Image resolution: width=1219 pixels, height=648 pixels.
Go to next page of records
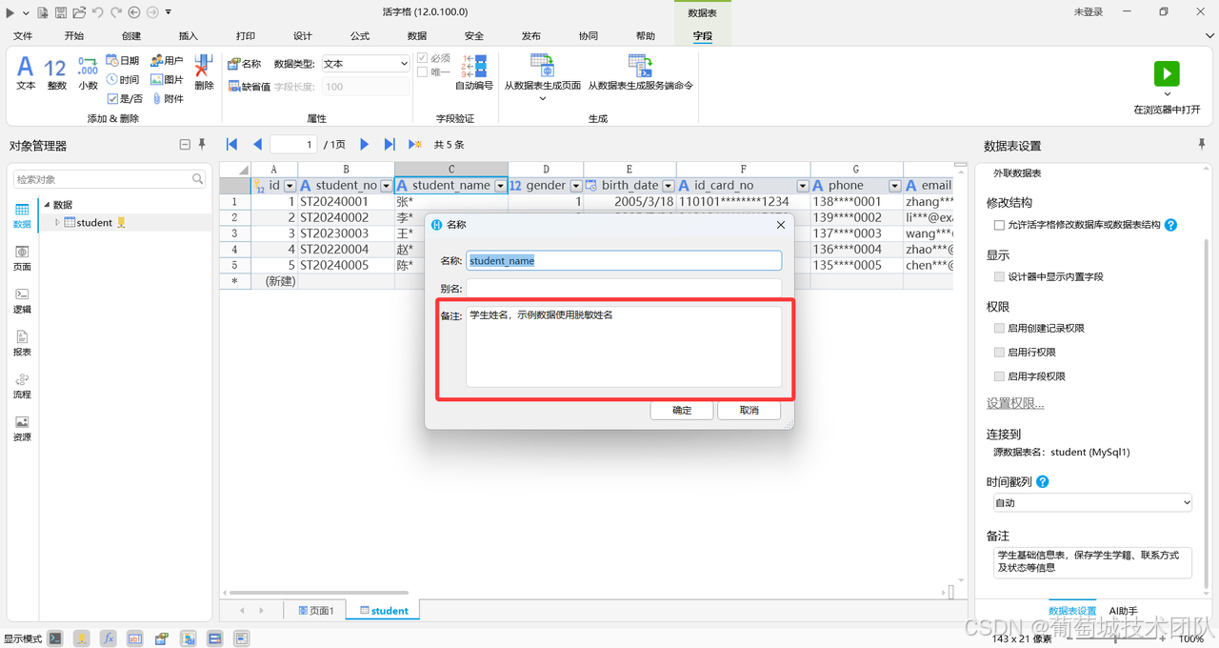point(364,145)
